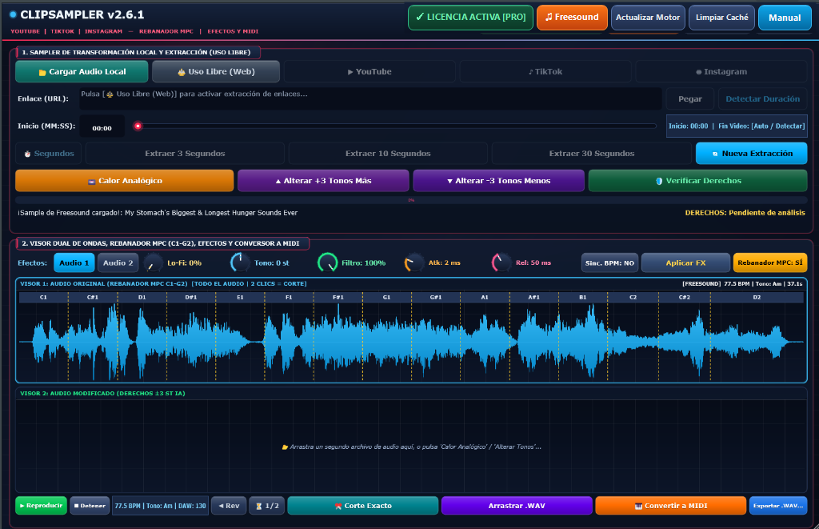Image resolution: width=819 pixels, height=529 pixels.
Task: Select the YouTube source tab
Action: click(370, 71)
